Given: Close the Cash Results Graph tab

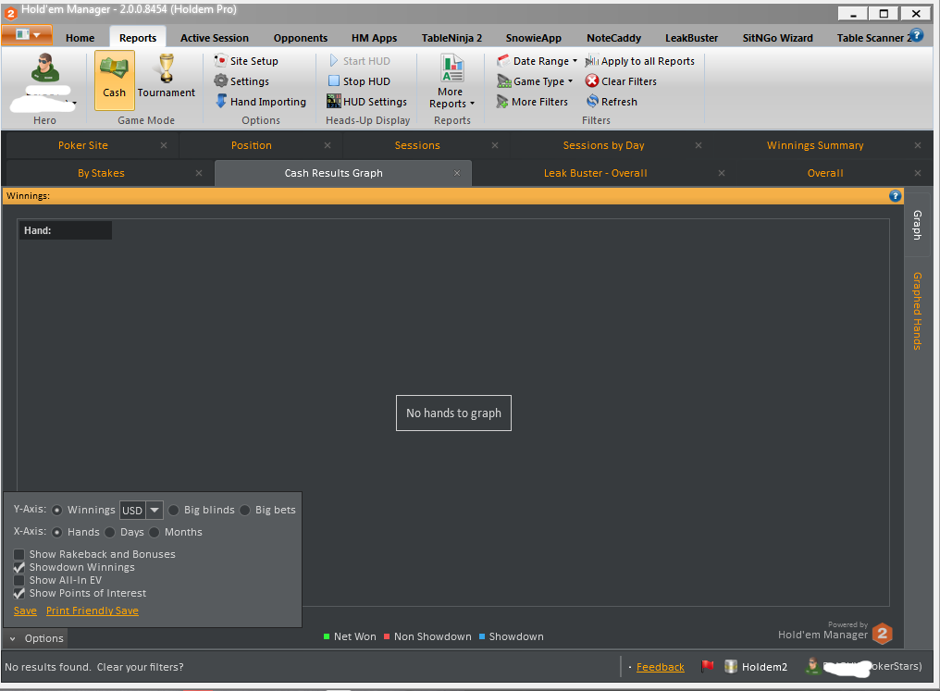Looking at the screenshot, I should click(x=457, y=173).
